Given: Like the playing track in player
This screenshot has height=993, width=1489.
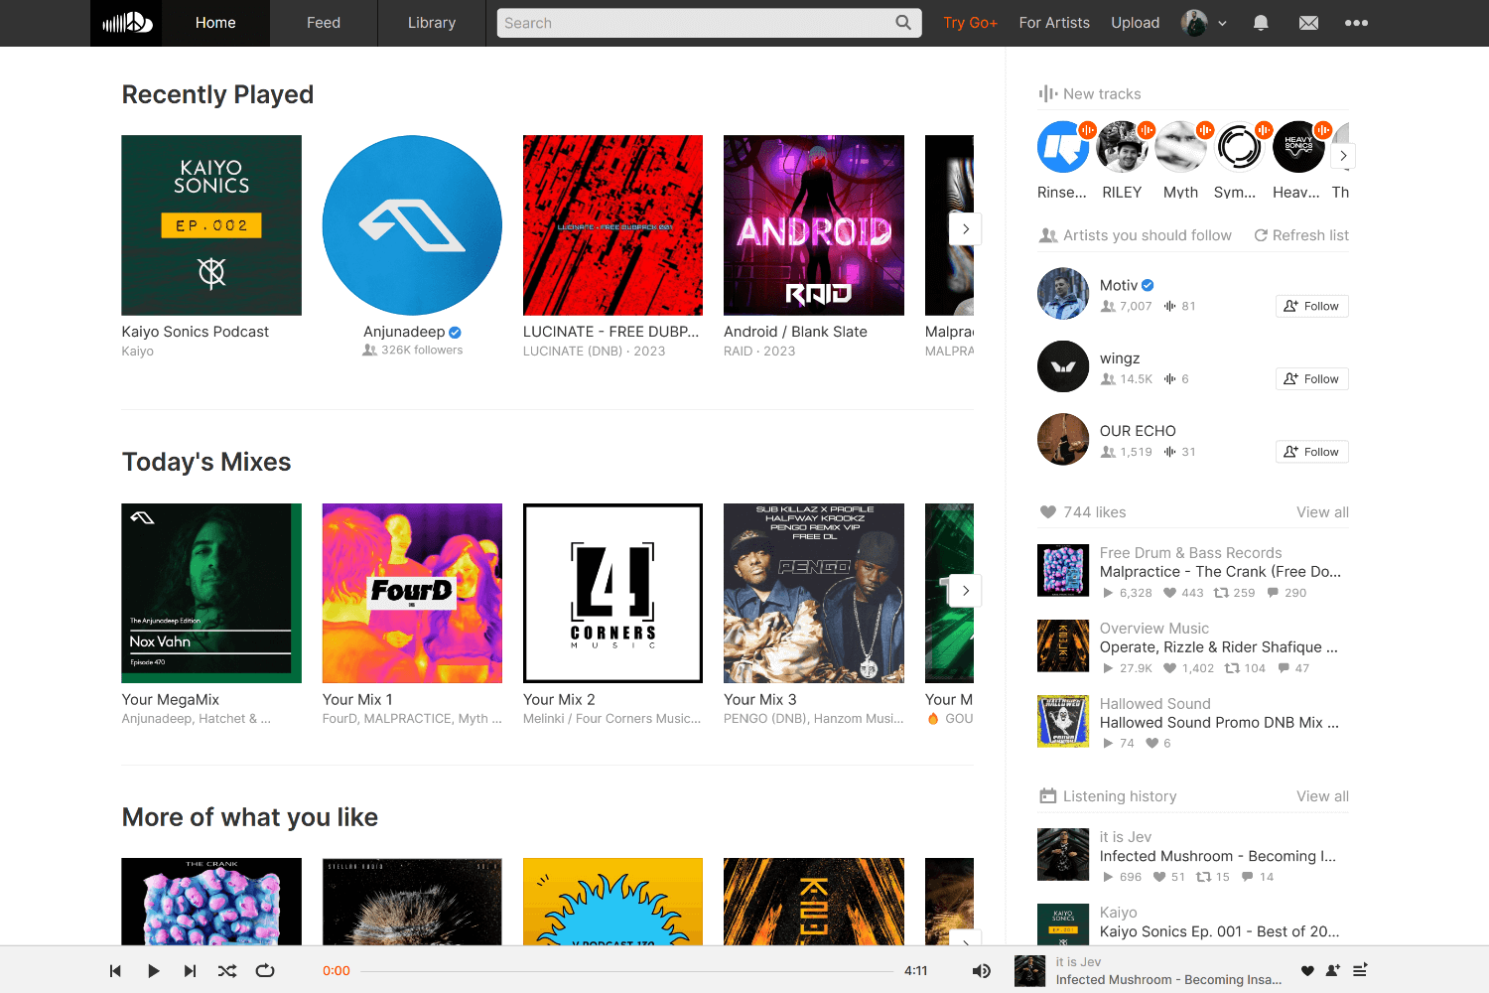Looking at the screenshot, I should tap(1307, 971).
